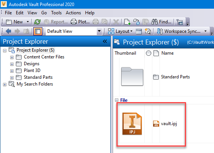Collapse the File group header
This screenshot has height=153, width=214.
pos(116,100)
